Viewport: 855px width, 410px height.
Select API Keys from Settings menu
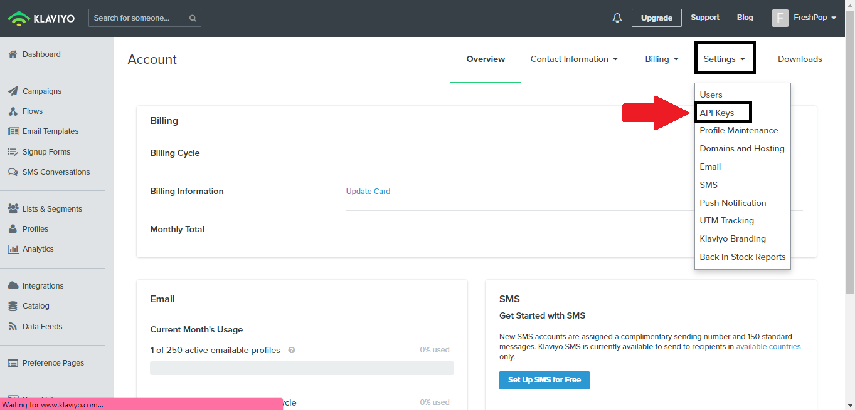pos(717,113)
